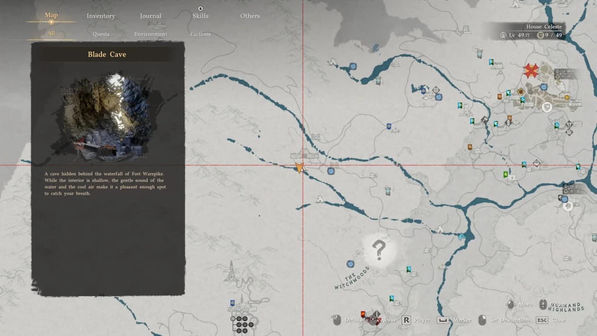Click the question mark undiscovered location
This screenshot has height=336, width=597.
[x=379, y=250]
